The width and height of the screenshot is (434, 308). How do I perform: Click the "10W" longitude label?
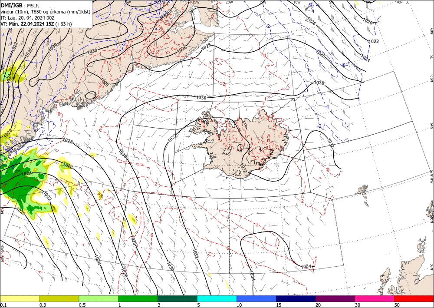[x=297, y=2]
